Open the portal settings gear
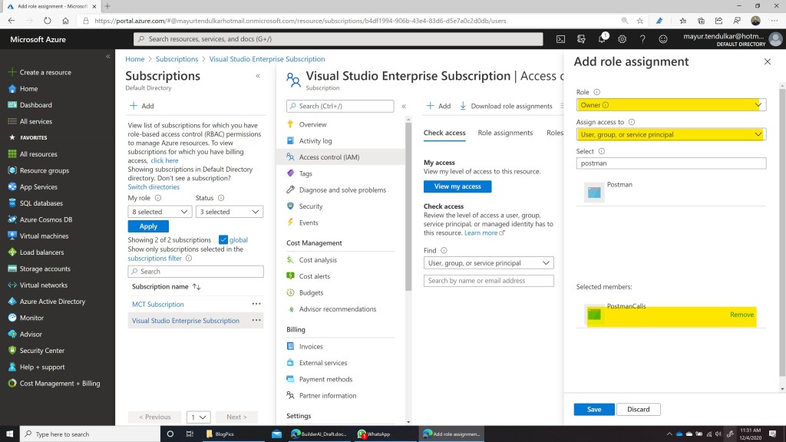Image resolution: width=786 pixels, height=442 pixels. [623, 39]
